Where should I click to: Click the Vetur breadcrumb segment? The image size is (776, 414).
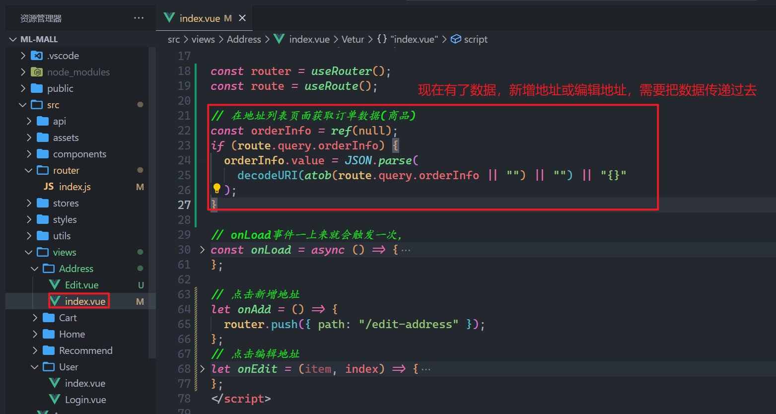tap(353, 39)
